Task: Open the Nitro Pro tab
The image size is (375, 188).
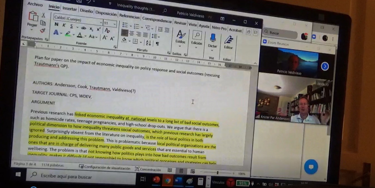Action: point(219,28)
